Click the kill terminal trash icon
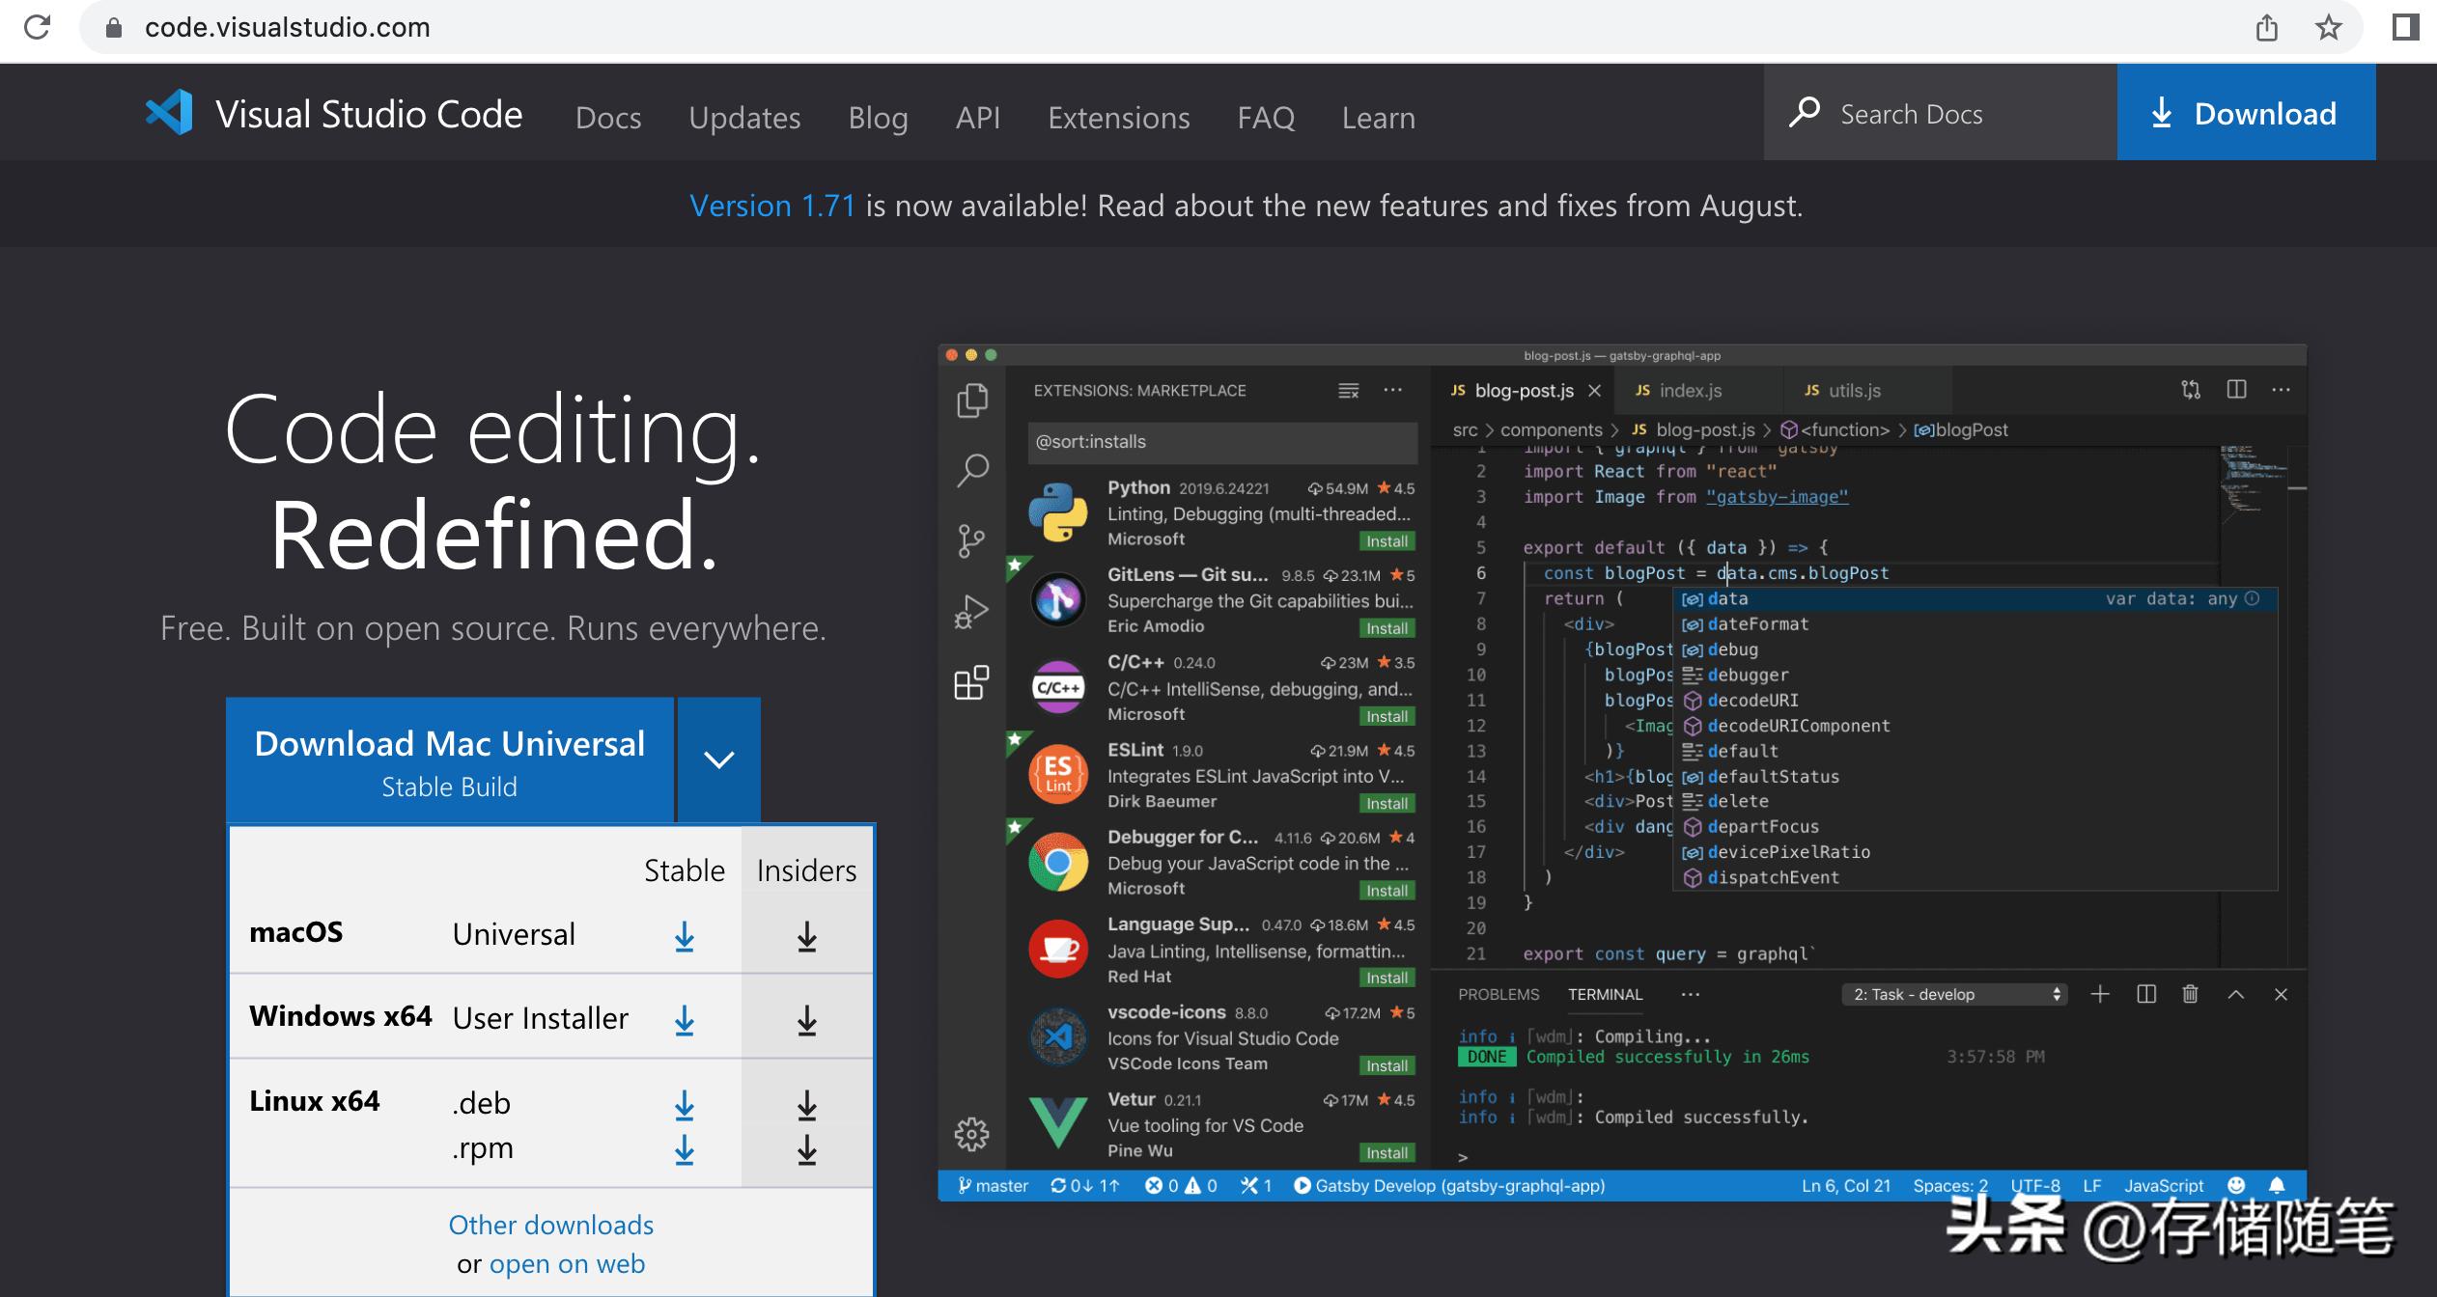This screenshot has width=2437, height=1297. click(x=2190, y=994)
